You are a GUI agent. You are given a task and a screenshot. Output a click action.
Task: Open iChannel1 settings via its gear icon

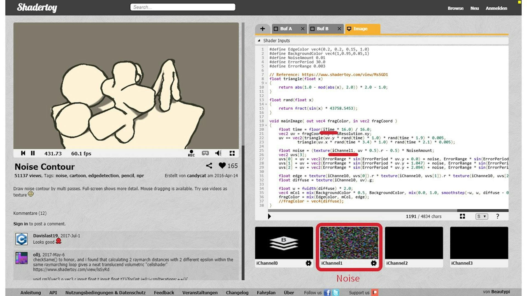click(x=373, y=263)
